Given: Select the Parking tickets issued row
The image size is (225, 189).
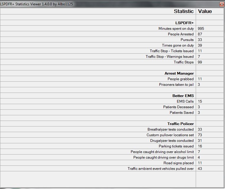Looking at the screenshot, I should 176,146.
